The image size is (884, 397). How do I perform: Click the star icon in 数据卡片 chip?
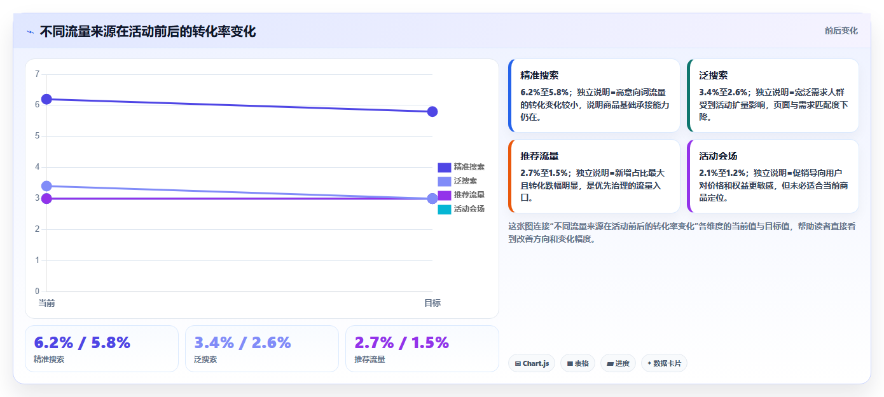click(x=649, y=363)
